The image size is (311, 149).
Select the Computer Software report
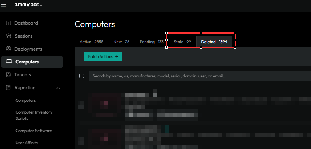point(34,131)
